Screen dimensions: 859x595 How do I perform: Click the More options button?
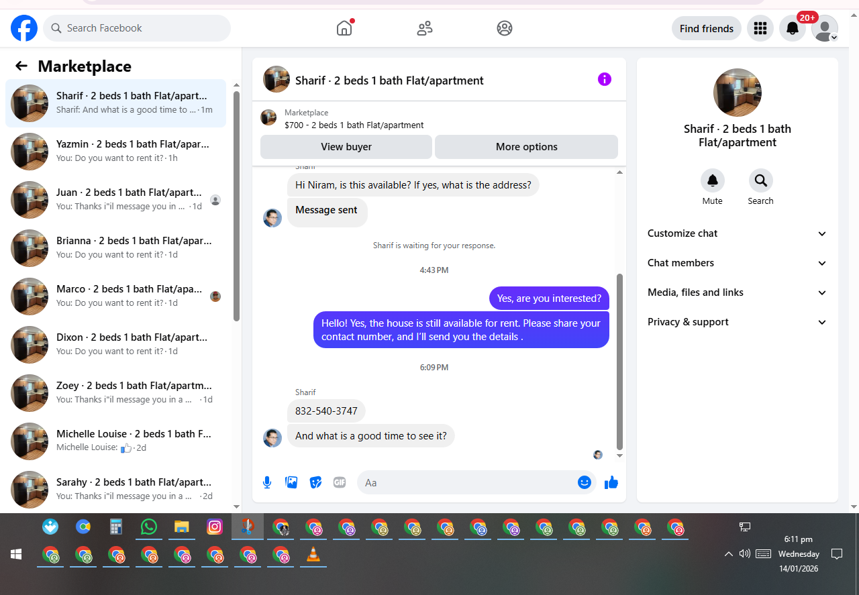pos(527,147)
